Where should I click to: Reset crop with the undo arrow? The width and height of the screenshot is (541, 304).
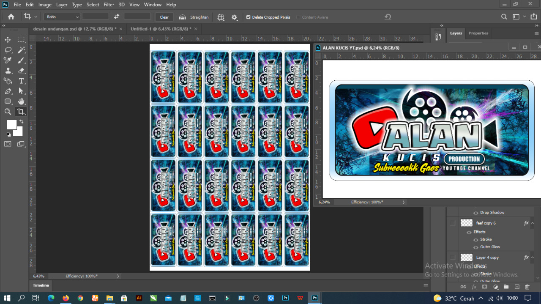(388, 17)
